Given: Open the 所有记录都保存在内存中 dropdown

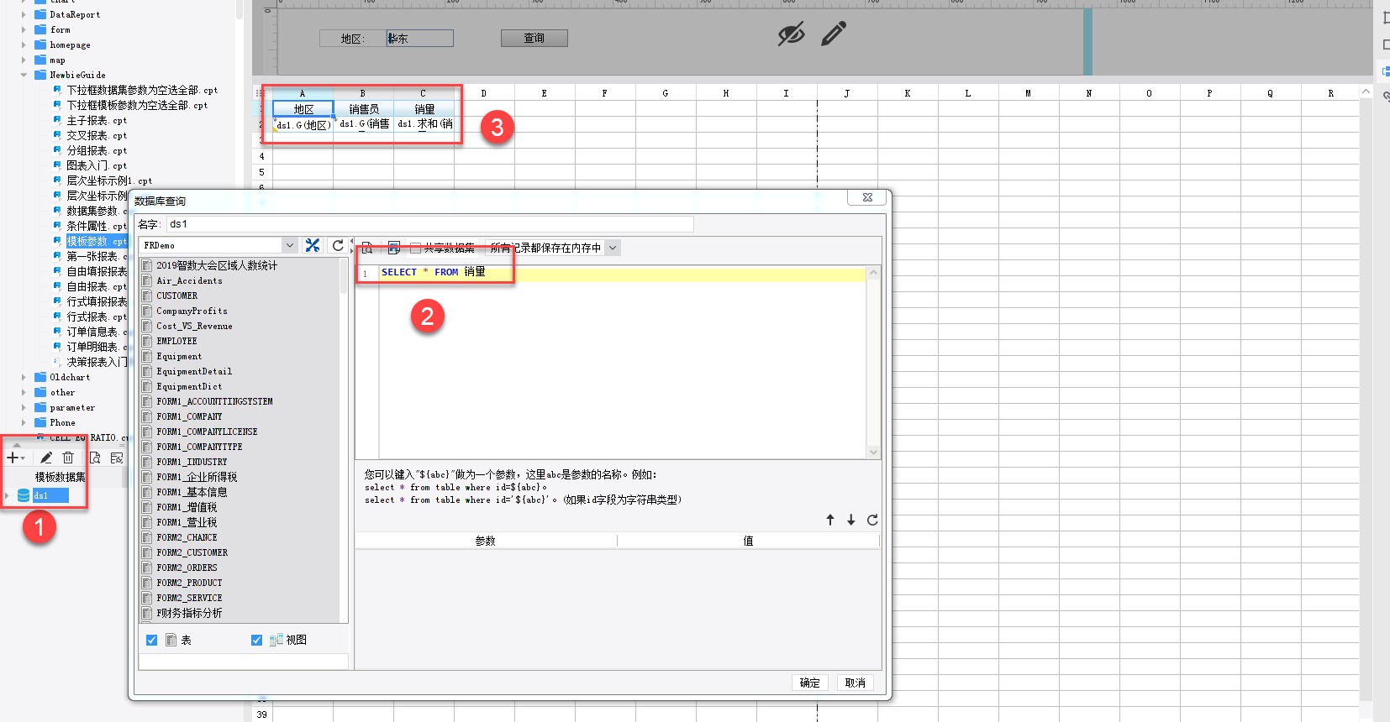Looking at the screenshot, I should point(613,248).
